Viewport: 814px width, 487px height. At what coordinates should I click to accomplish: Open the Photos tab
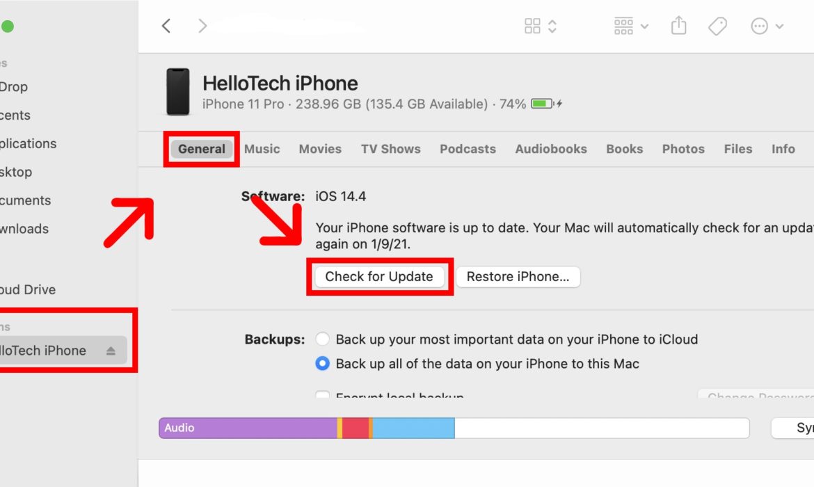click(x=683, y=149)
